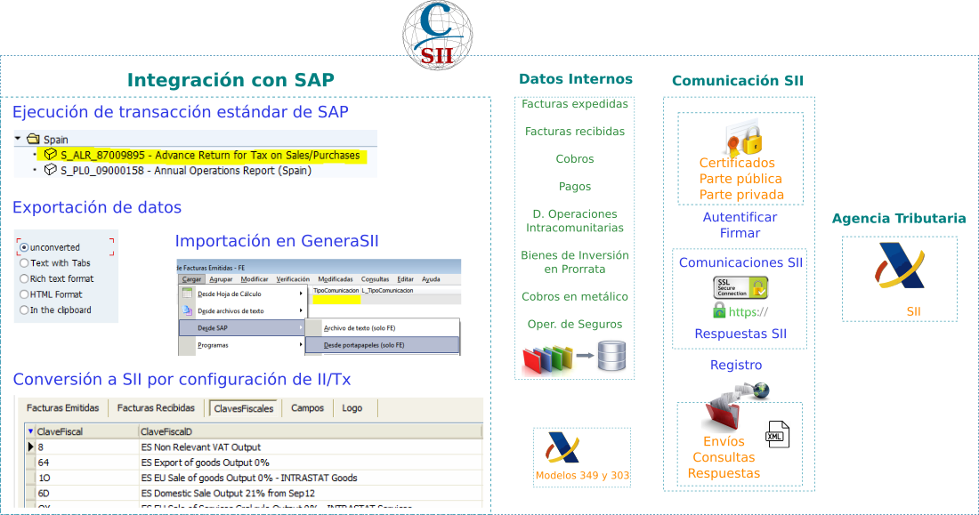Open the Consultas menu

click(x=375, y=279)
